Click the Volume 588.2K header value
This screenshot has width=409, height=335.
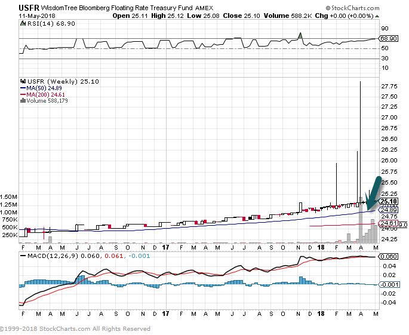(x=288, y=16)
